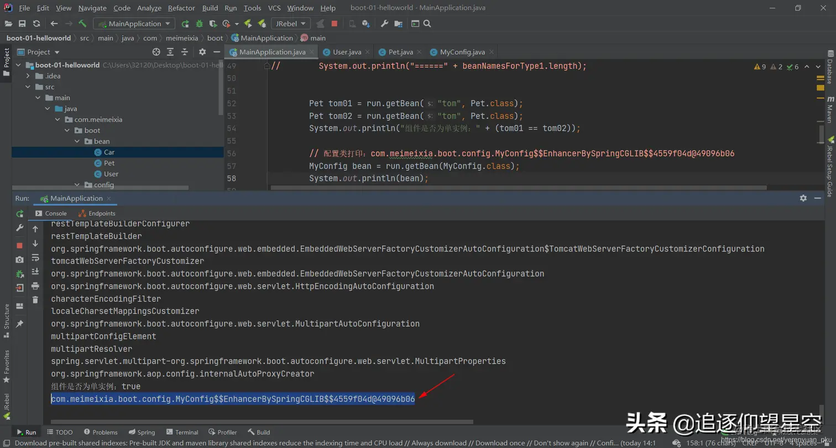Open the Refactor menu
Viewport: 836px width, 448px height.
coord(181,8)
